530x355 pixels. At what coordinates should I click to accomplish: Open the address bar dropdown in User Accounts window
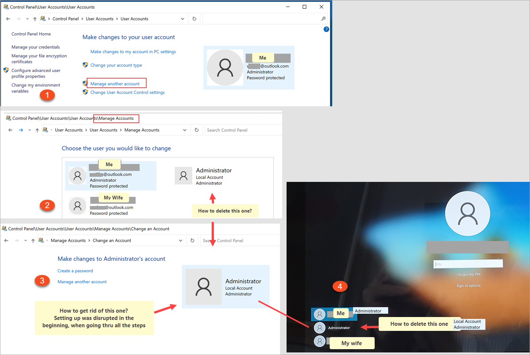point(182,19)
